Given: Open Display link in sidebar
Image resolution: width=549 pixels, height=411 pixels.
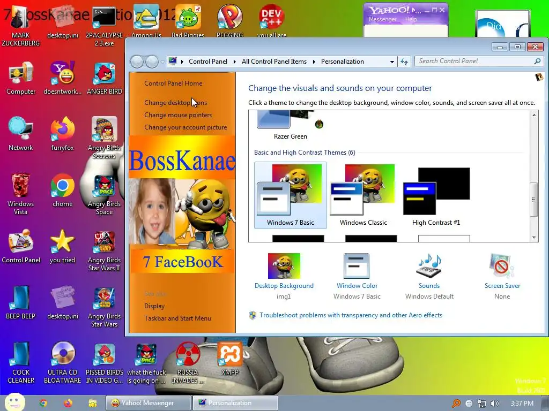Looking at the screenshot, I should coord(154,306).
